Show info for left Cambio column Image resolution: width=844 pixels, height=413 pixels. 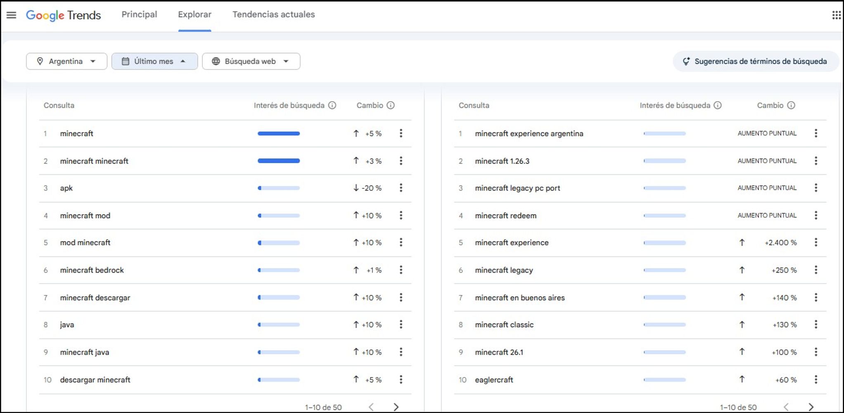pos(391,105)
